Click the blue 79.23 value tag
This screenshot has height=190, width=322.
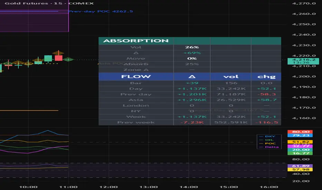[x=300, y=135]
